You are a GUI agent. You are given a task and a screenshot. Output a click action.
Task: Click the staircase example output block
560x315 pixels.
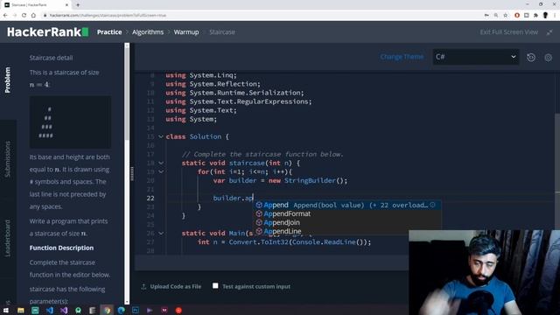(x=70, y=122)
